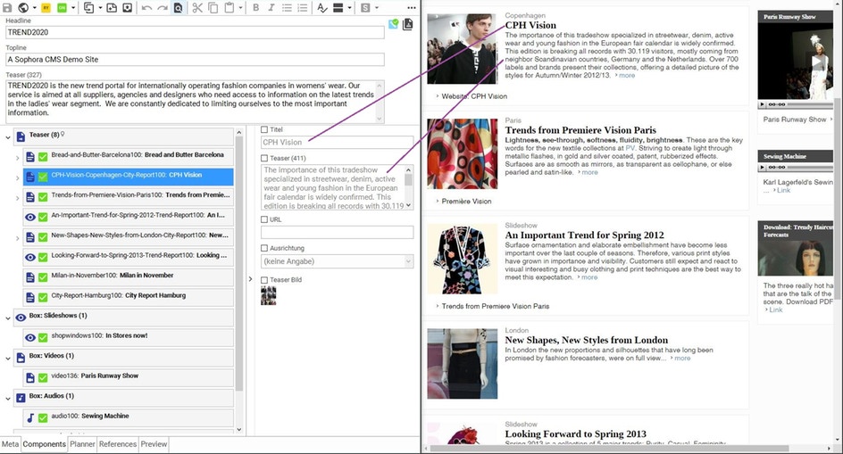This screenshot has width=843, height=454.
Task: Open the dropdown arrow next to globe icon
Action: click(35, 7)
